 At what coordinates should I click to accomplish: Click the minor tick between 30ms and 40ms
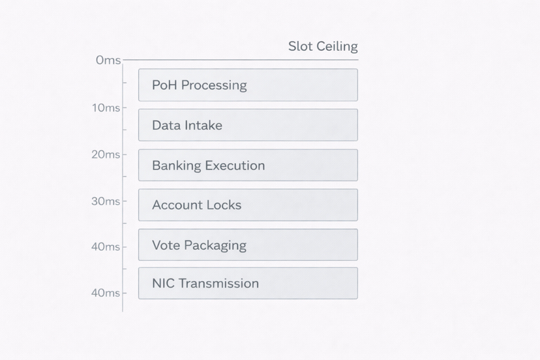[124, 224]
